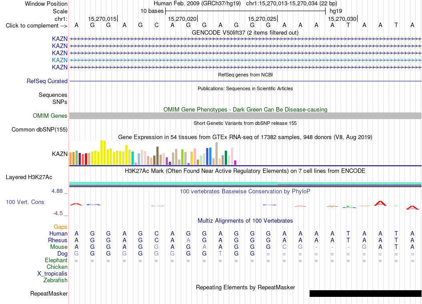Click the magenta last bar in GTEx chart

click(235, 163)
